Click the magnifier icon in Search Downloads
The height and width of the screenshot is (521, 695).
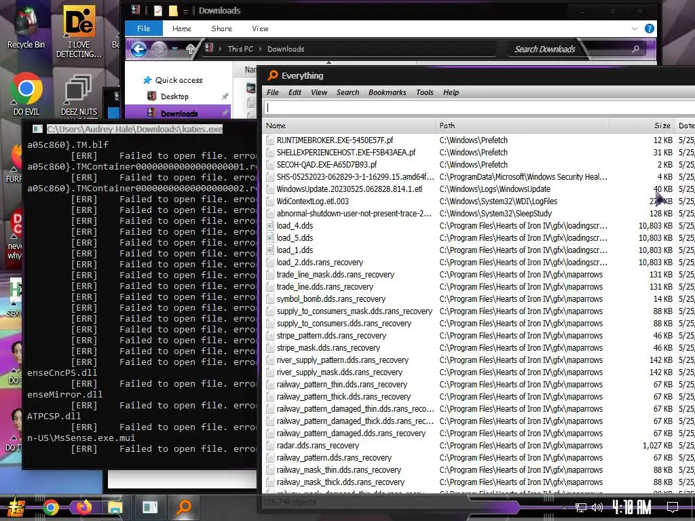coord(635,49)
